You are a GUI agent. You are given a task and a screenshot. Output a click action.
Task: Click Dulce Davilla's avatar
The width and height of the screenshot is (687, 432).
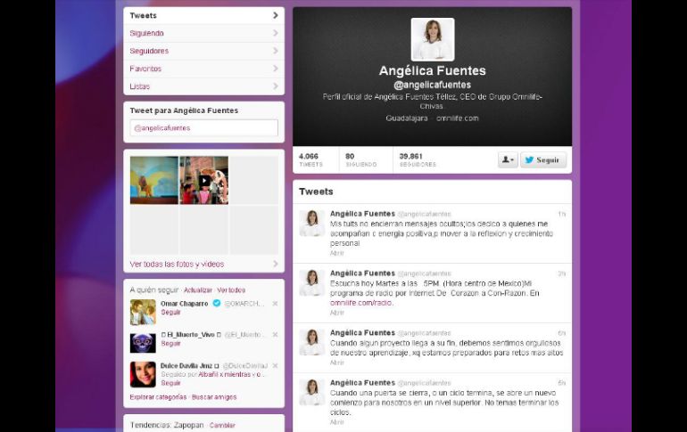click(x=143, y=374)
